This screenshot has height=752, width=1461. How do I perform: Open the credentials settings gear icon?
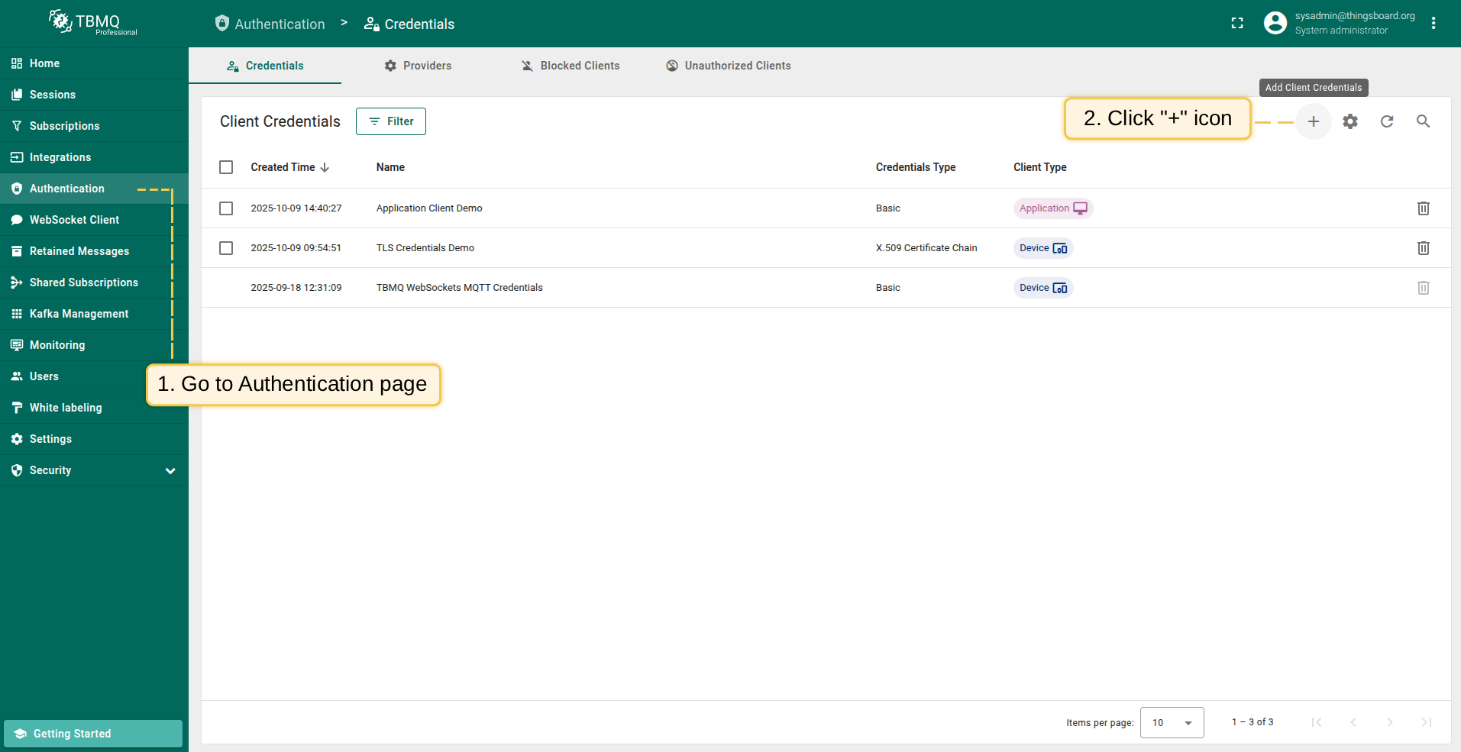(x=1349, y=121)
